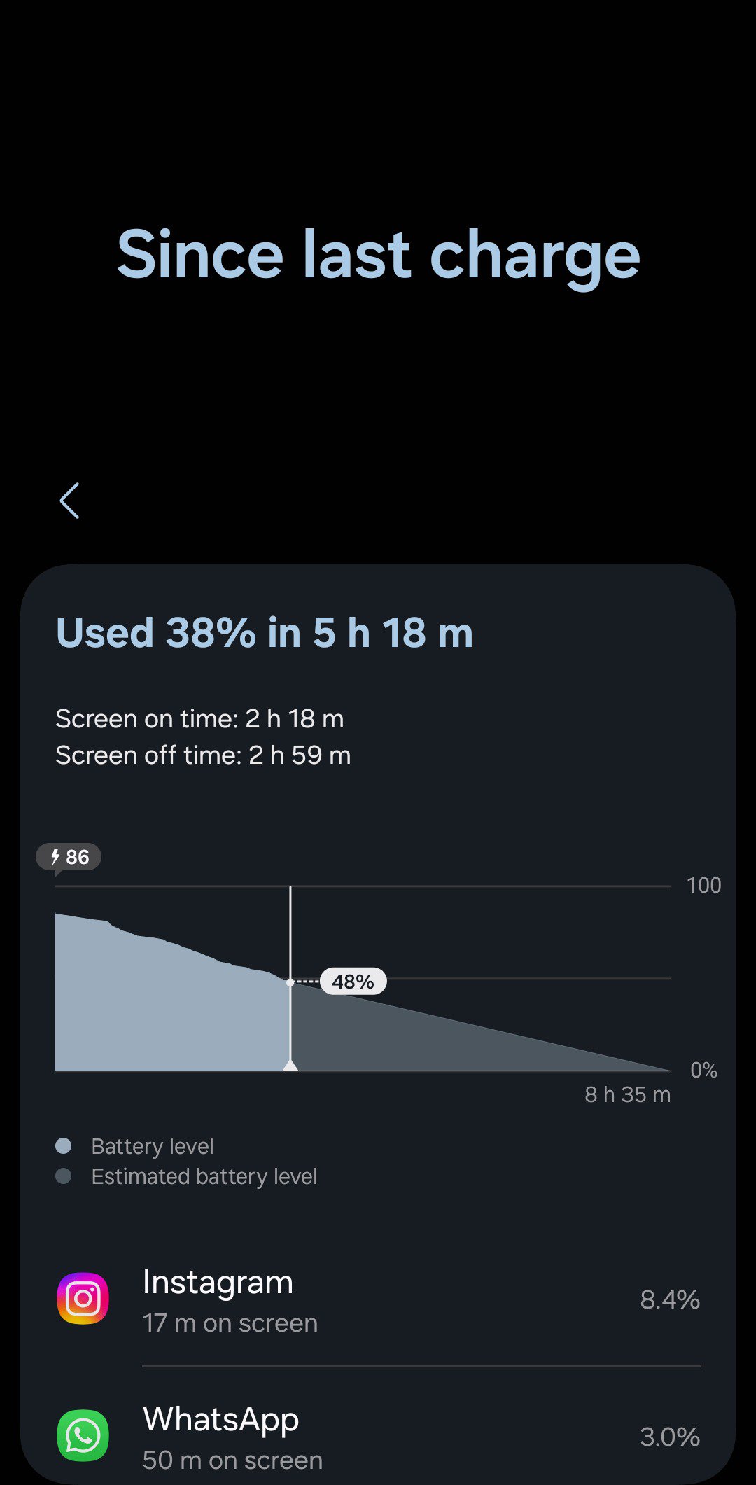The width and height of the screenshot is (756, 1485).
Task: Select the 48% tooltip on the graph
Action: click(353, 982)
